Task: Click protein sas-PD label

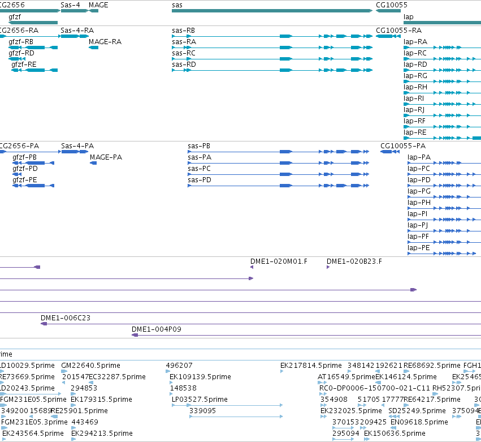Action: pos(200,180)
